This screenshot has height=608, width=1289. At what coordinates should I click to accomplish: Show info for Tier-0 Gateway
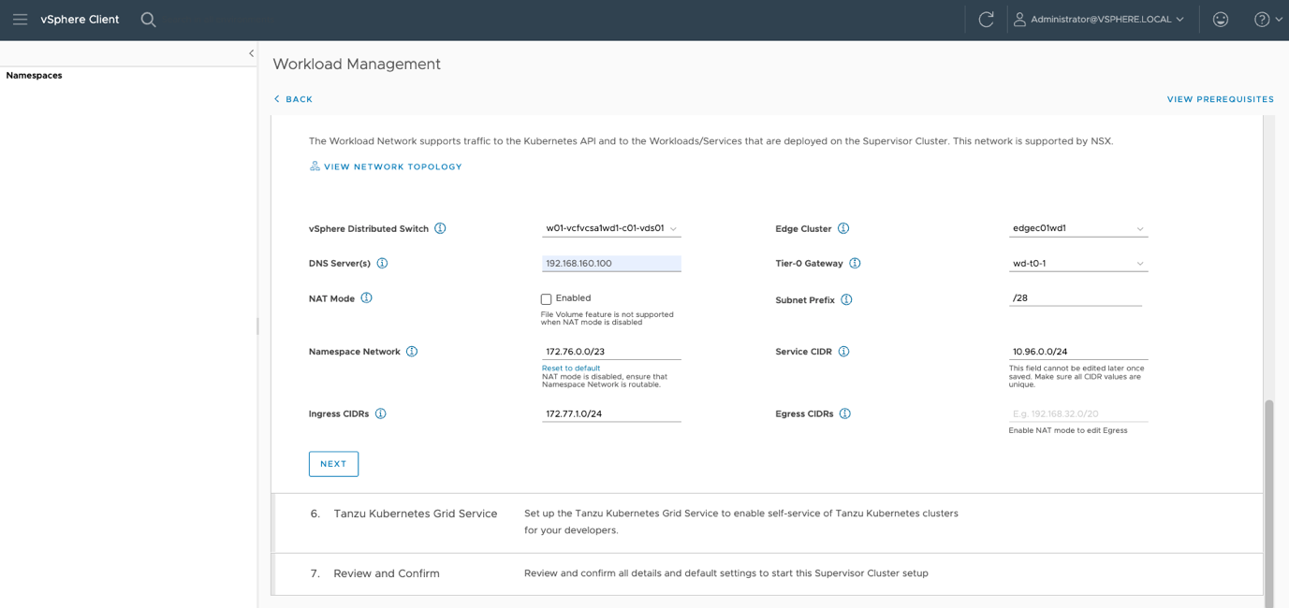tap(855, 263)
